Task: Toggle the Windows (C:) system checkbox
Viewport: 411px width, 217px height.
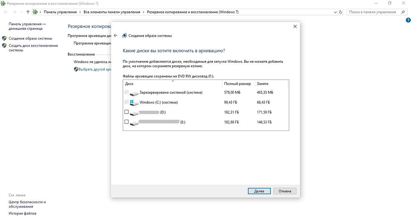Action: tap(126, 102)
